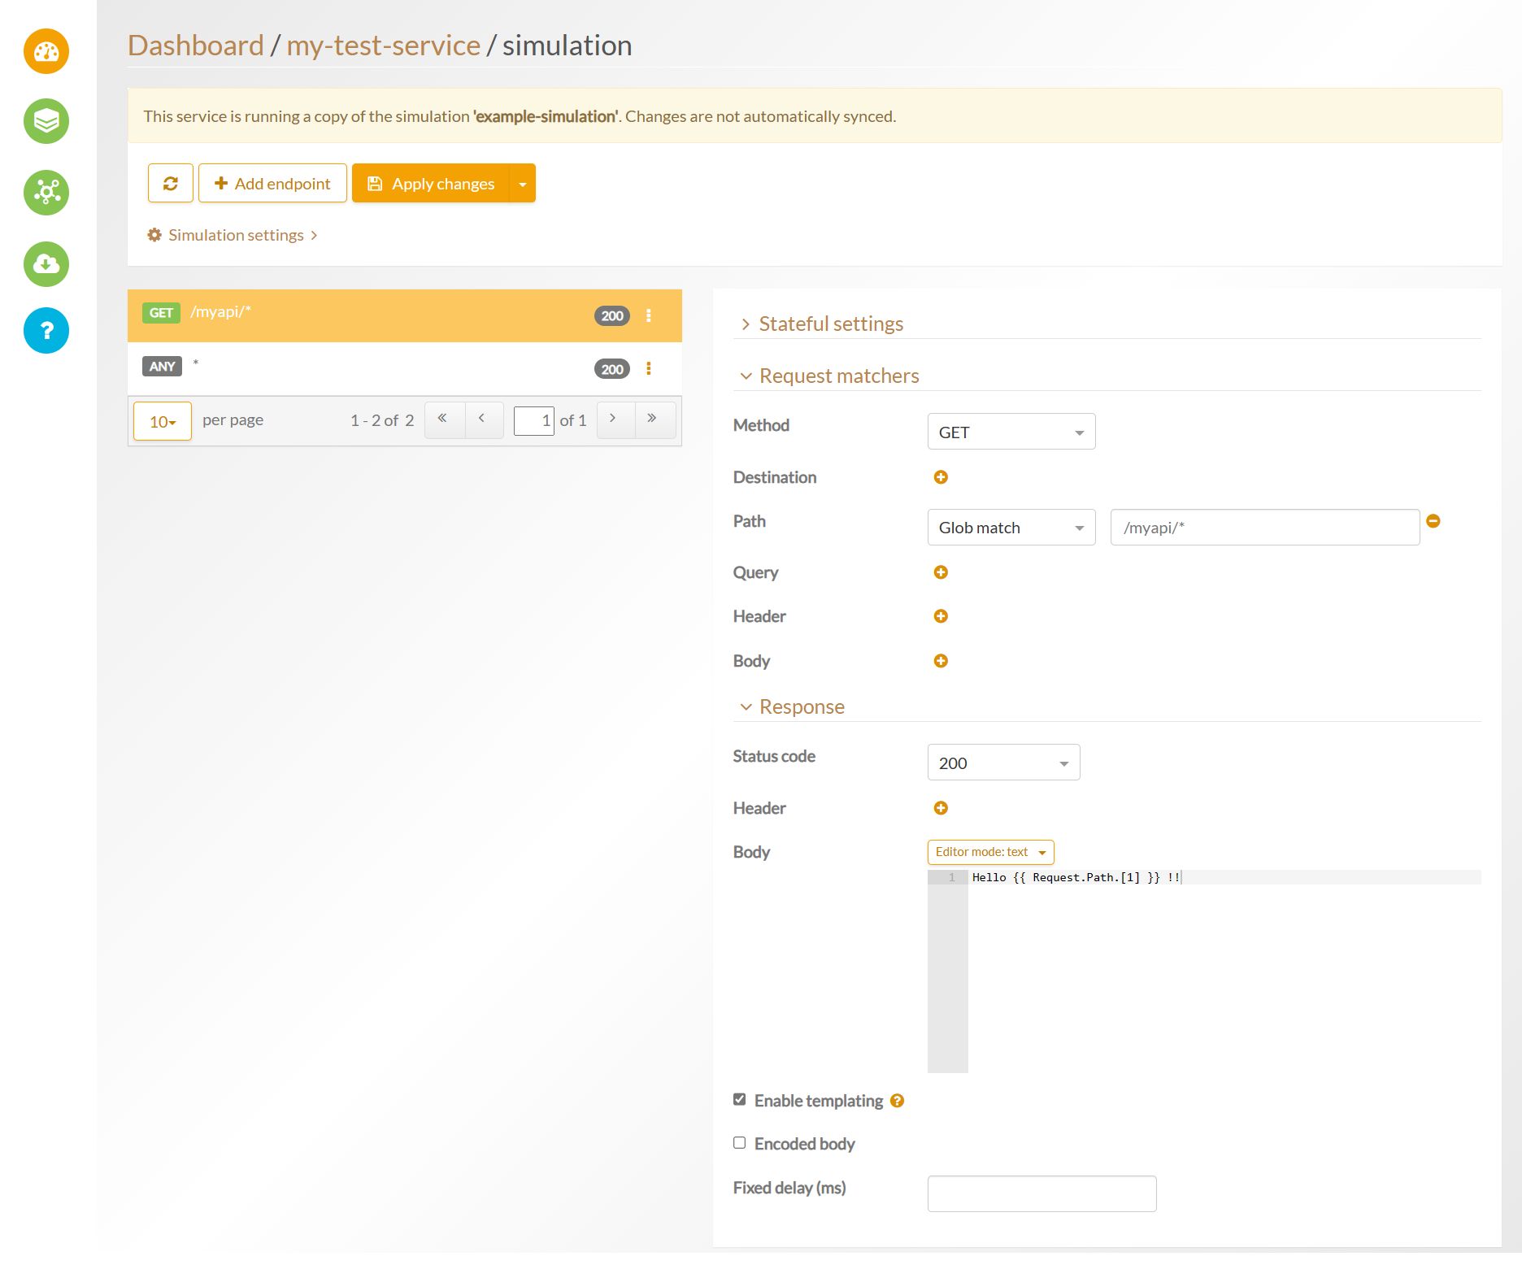1522x1269 pixels.
Task: Open the network nodes sidebar icon
Action: click(46, 193)
